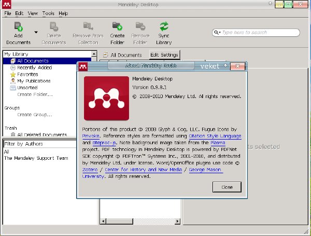
Task: Click the Remove from Collection icon
Action: click(88, 26)
